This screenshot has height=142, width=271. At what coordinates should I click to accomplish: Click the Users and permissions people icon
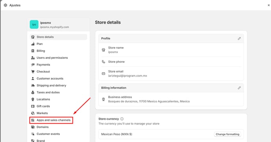(33, 58)
